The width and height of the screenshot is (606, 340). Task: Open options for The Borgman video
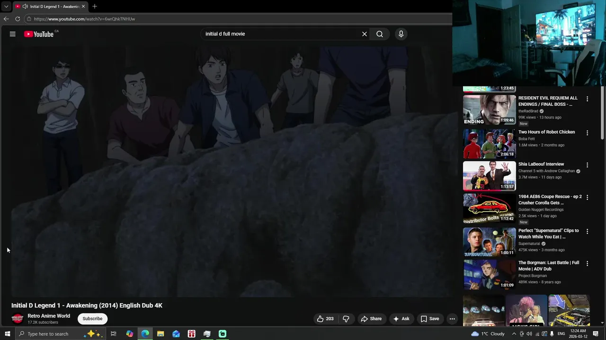(587, 263)
